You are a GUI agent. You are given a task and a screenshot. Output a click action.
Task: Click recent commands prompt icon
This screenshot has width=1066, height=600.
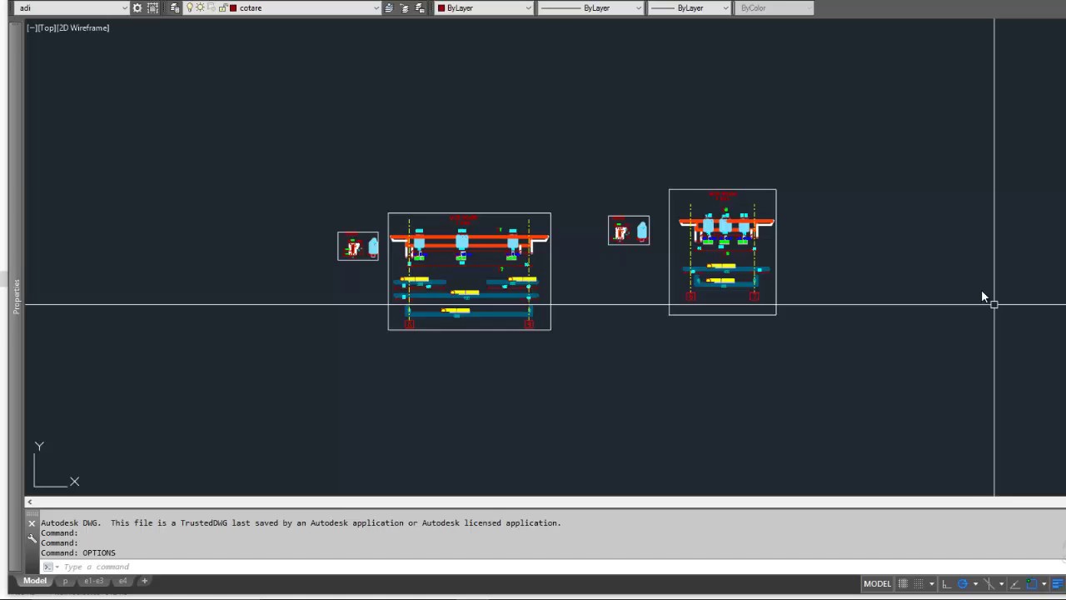click(x=49, y=567)
